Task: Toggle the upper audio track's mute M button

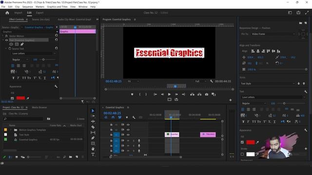Action: tap(128, 140)
